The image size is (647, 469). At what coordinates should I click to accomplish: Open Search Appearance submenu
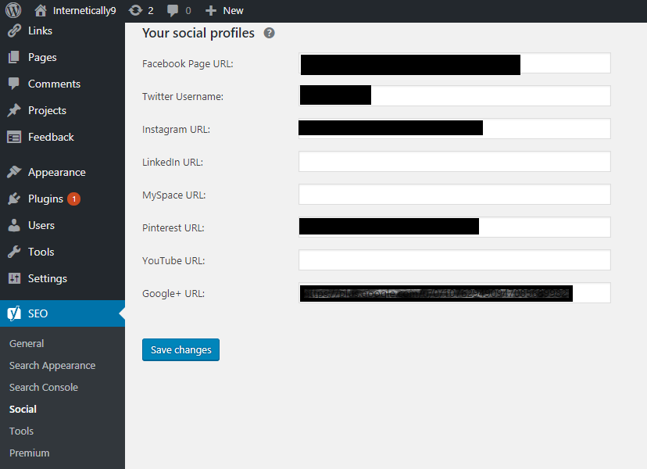click(x=52, y=366)
